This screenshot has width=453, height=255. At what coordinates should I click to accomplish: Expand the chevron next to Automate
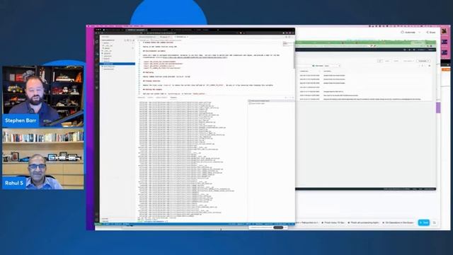(x=420, y=33)
